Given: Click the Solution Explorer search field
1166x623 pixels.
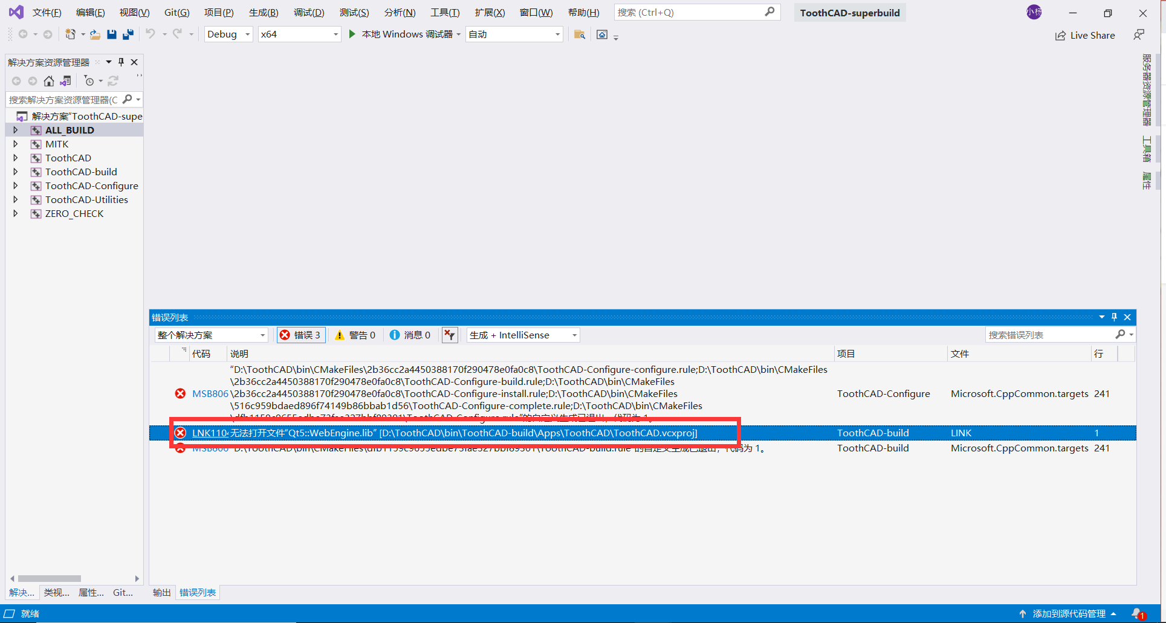Looking at the screenshot, I should pyautogui.click(x=63, y=100).
